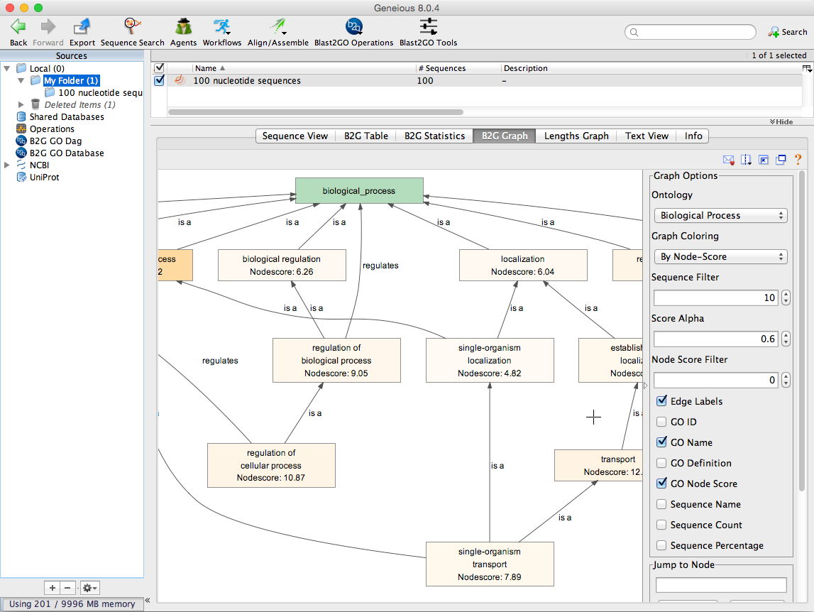Click the orange help question mark icon

(x=798, y=160)
